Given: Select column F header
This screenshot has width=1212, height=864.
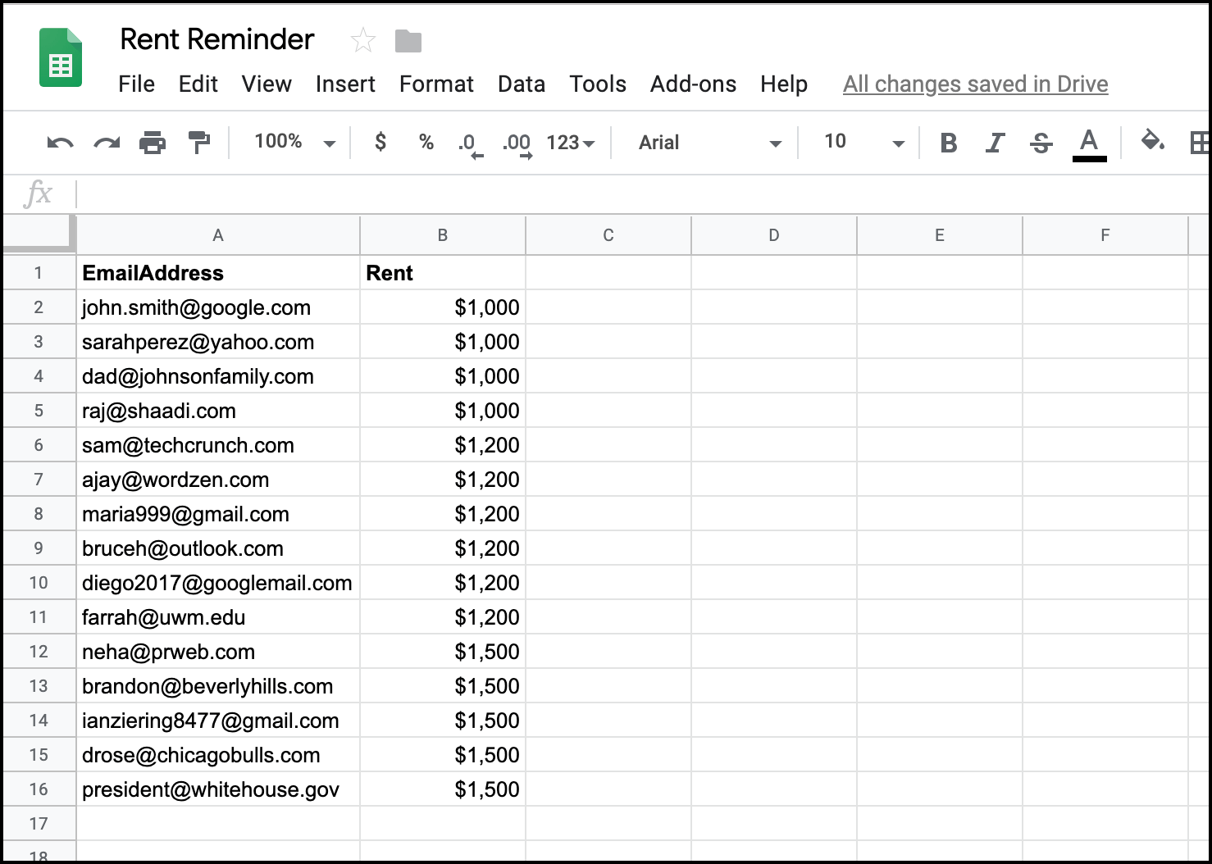Looking at the screenshot, I should point(1105,235).
